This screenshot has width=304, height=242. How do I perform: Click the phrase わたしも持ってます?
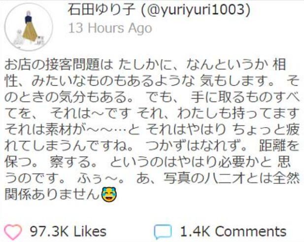(238, 113)
